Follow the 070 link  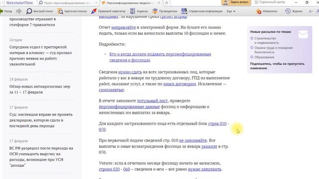coord(102,129)
